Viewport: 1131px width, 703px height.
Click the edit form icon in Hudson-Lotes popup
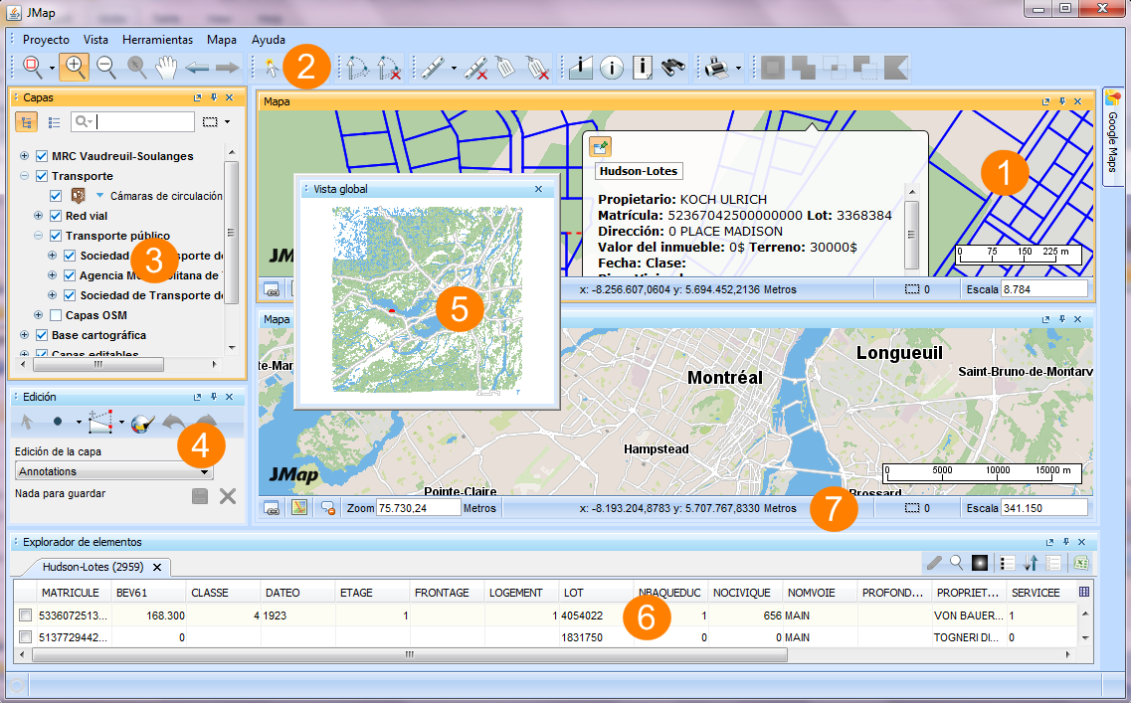tap(600, 147)
